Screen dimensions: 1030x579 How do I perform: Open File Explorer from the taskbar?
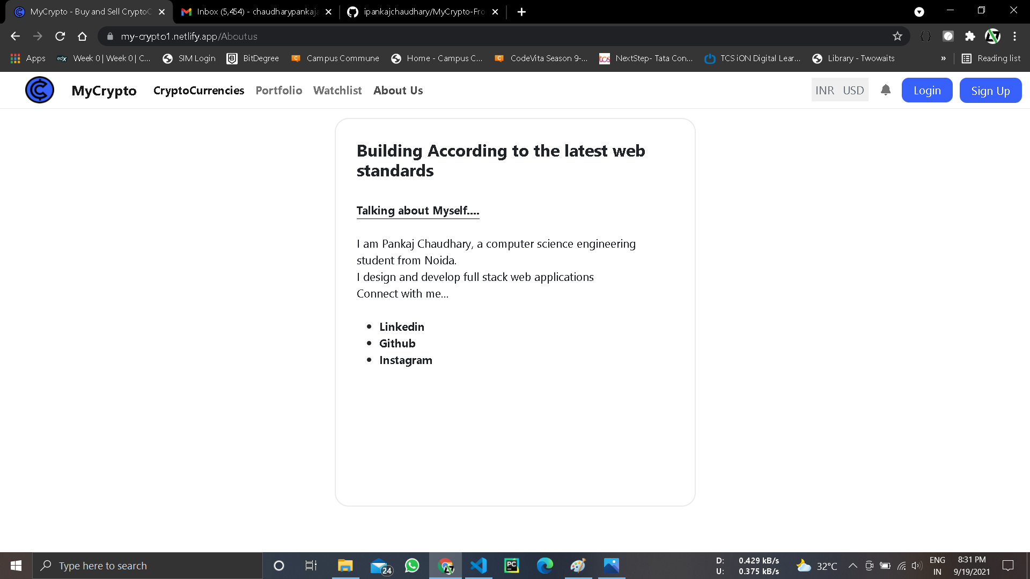point(345,566)
